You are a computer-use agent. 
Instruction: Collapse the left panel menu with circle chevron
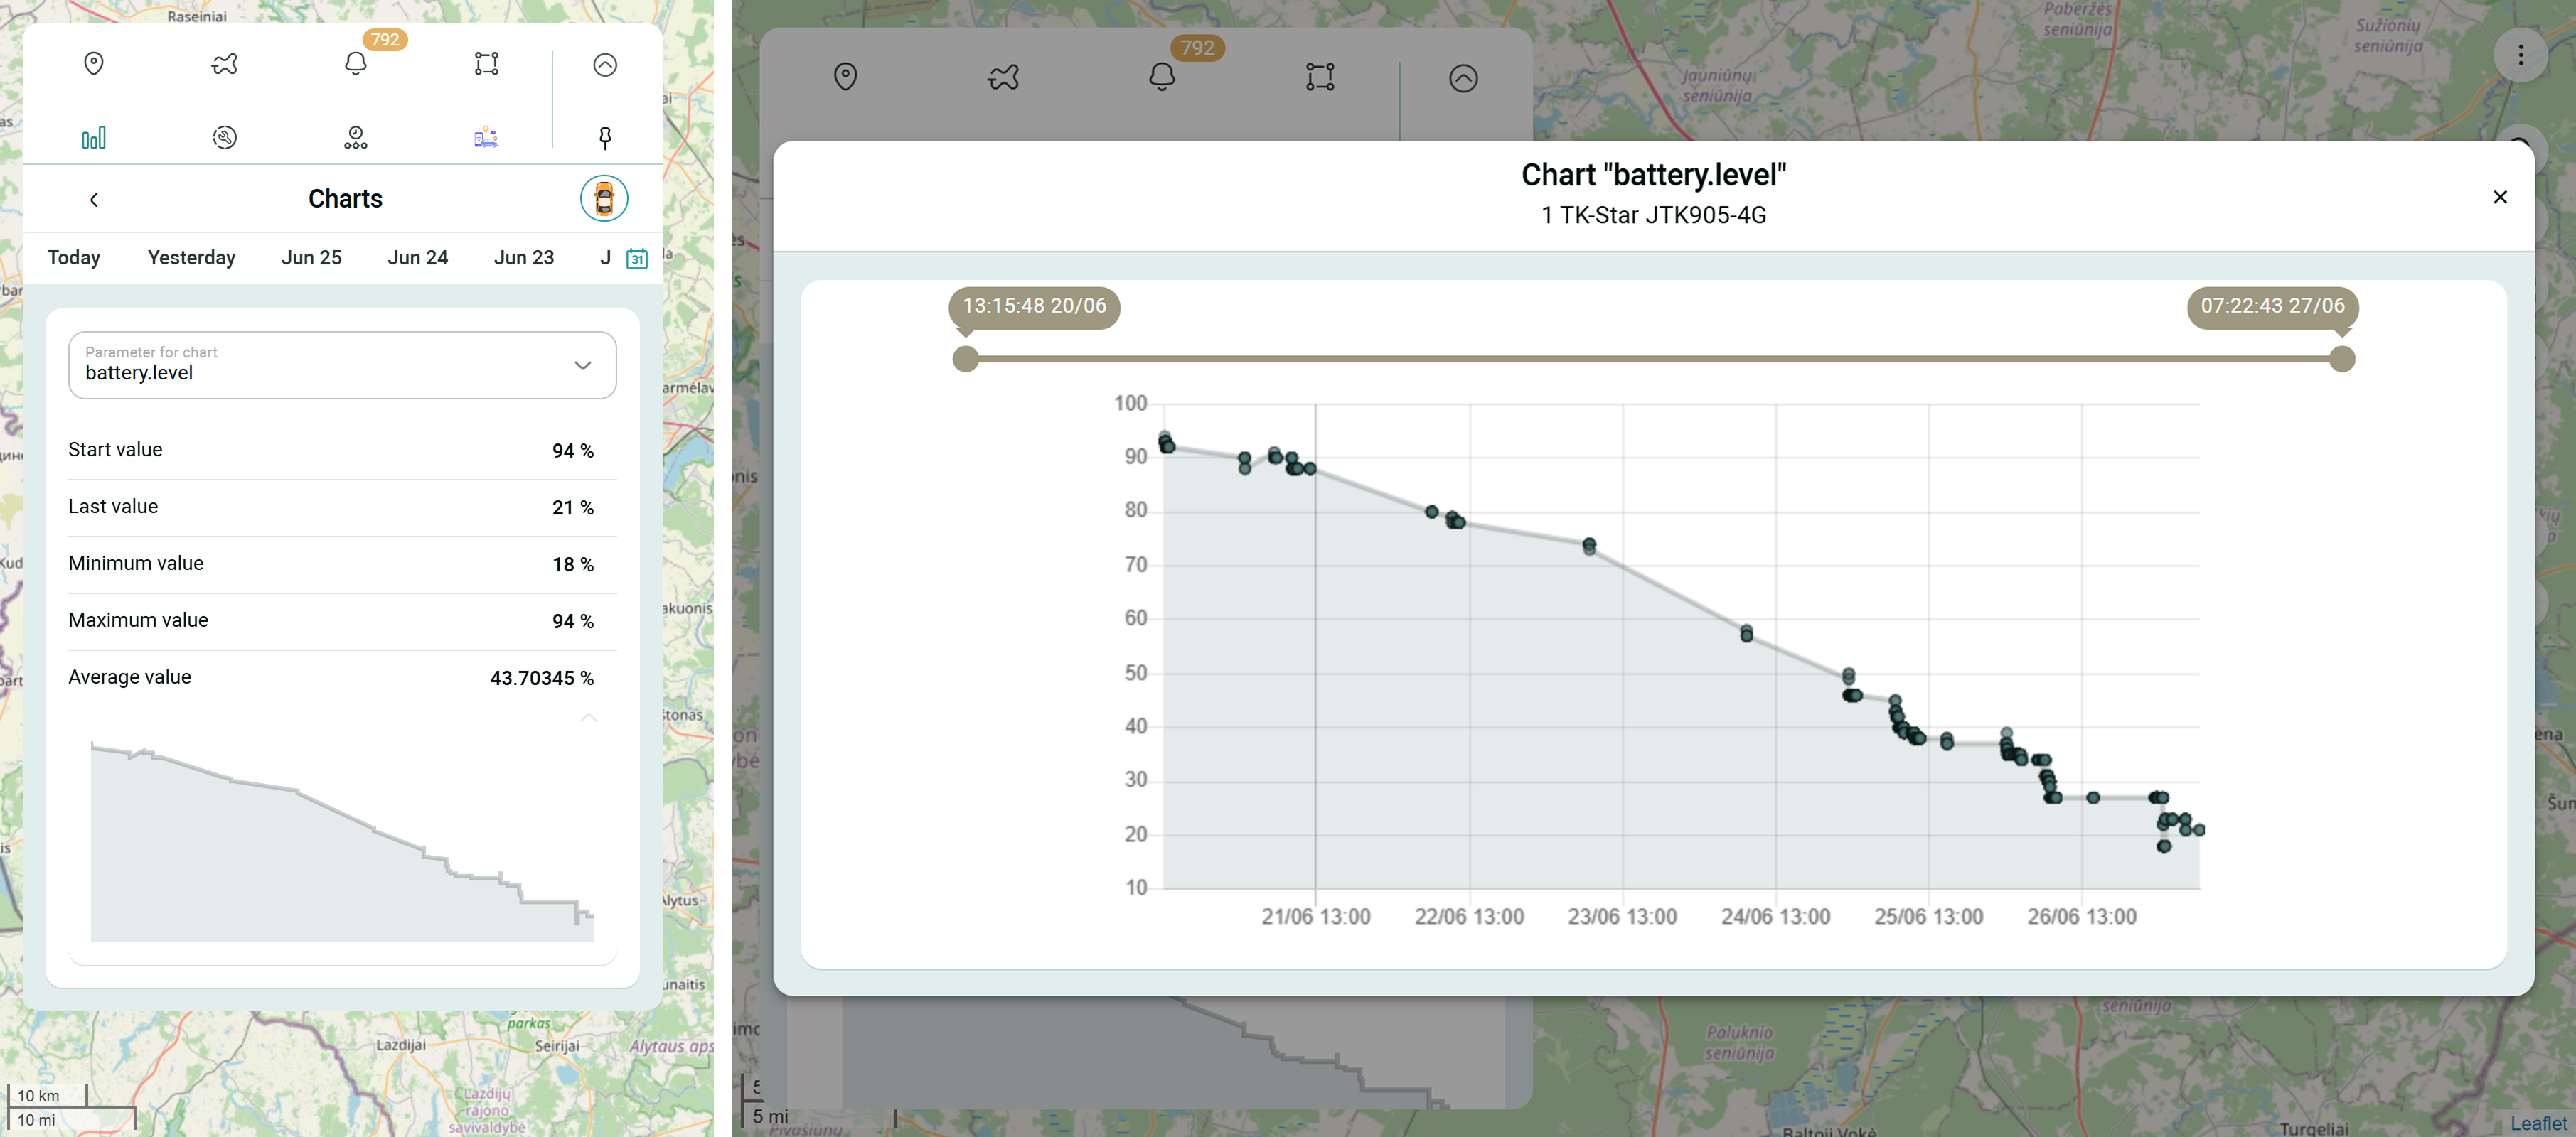[605, 65]
